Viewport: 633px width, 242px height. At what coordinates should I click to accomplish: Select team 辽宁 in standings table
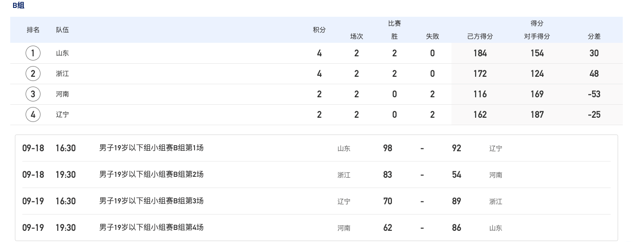click(x=62, y=114)
